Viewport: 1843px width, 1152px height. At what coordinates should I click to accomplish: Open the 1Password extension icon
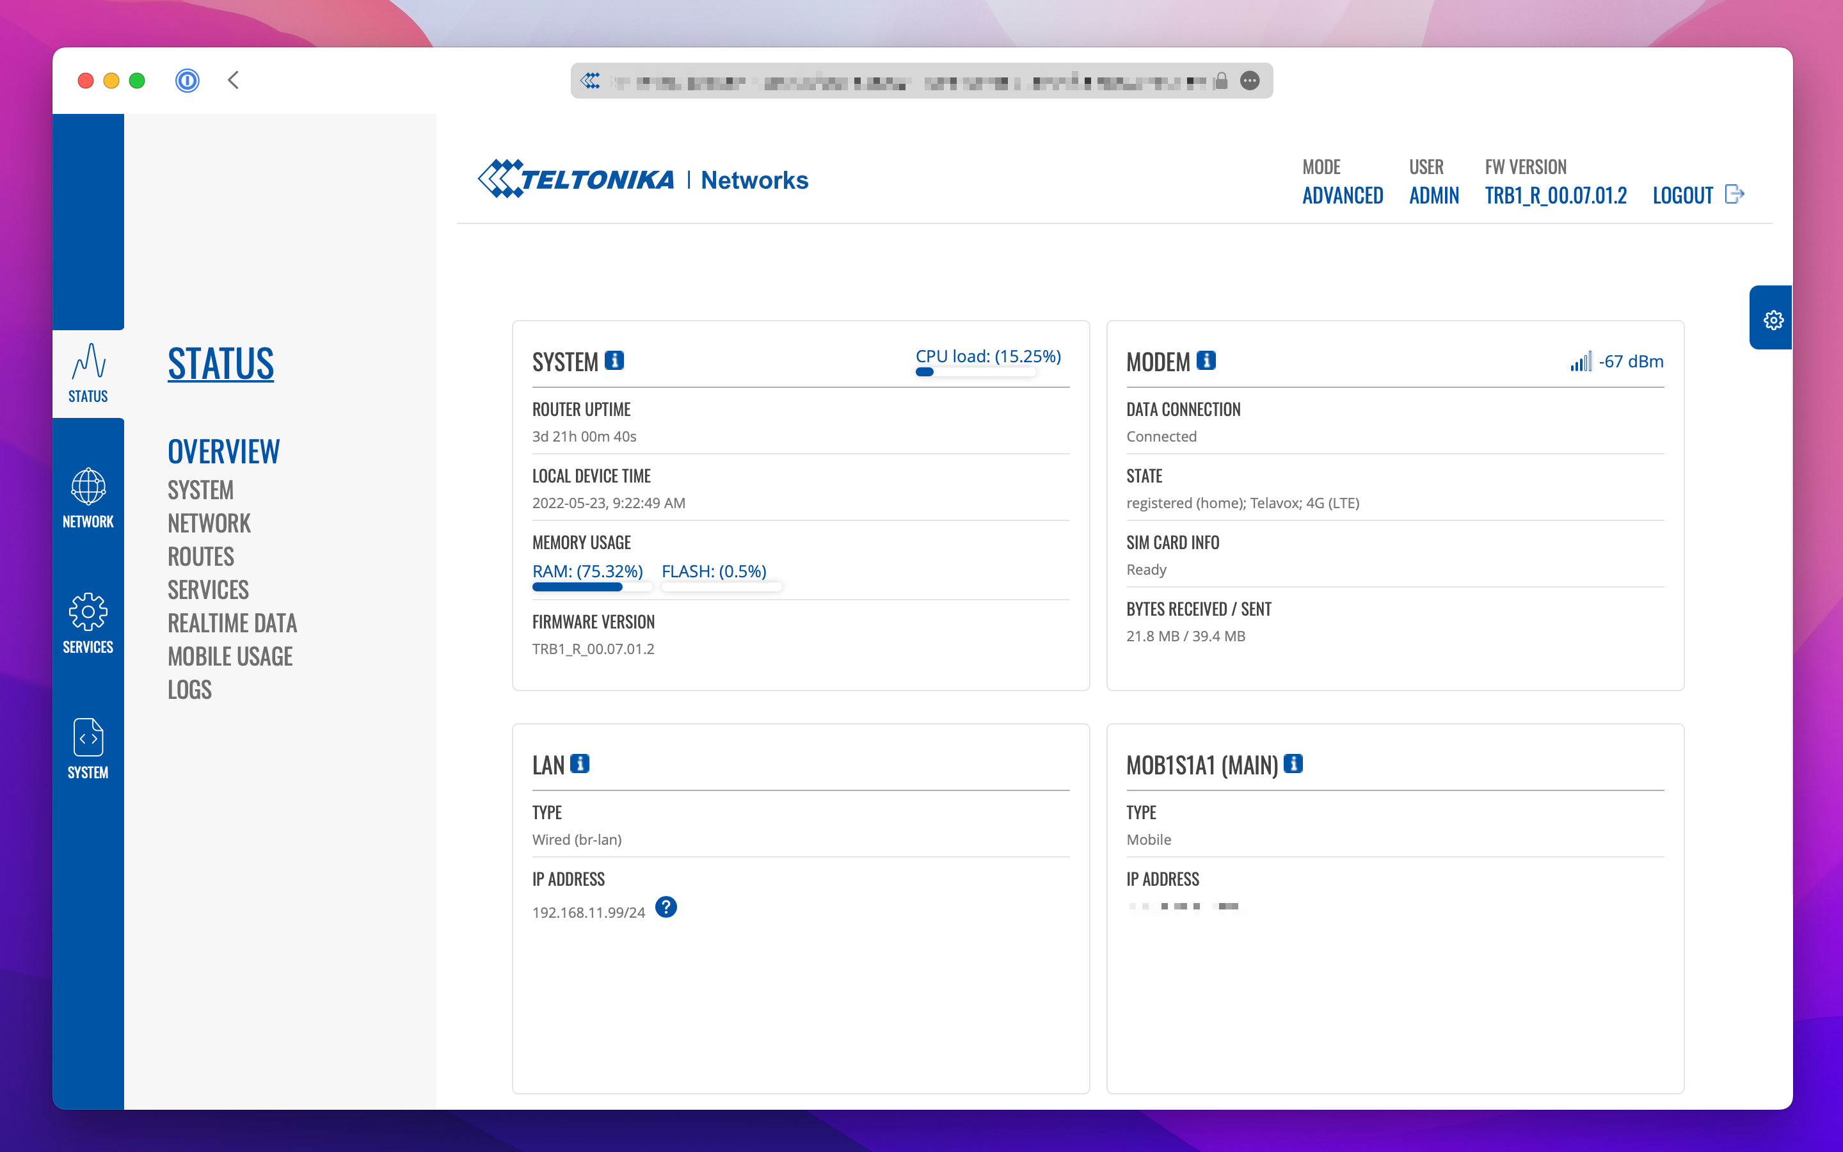pos(187,80)
